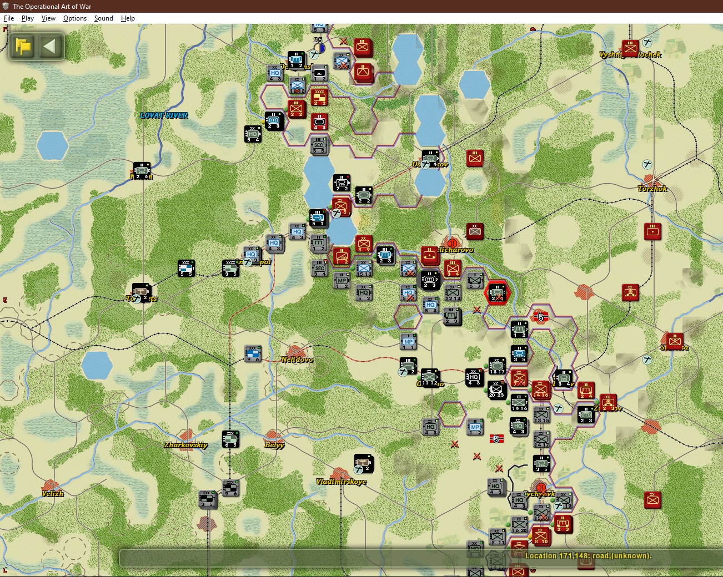Select the red infantry unit 2-2
The height and width of the screenshot is (577, 723).
(296, 108)
